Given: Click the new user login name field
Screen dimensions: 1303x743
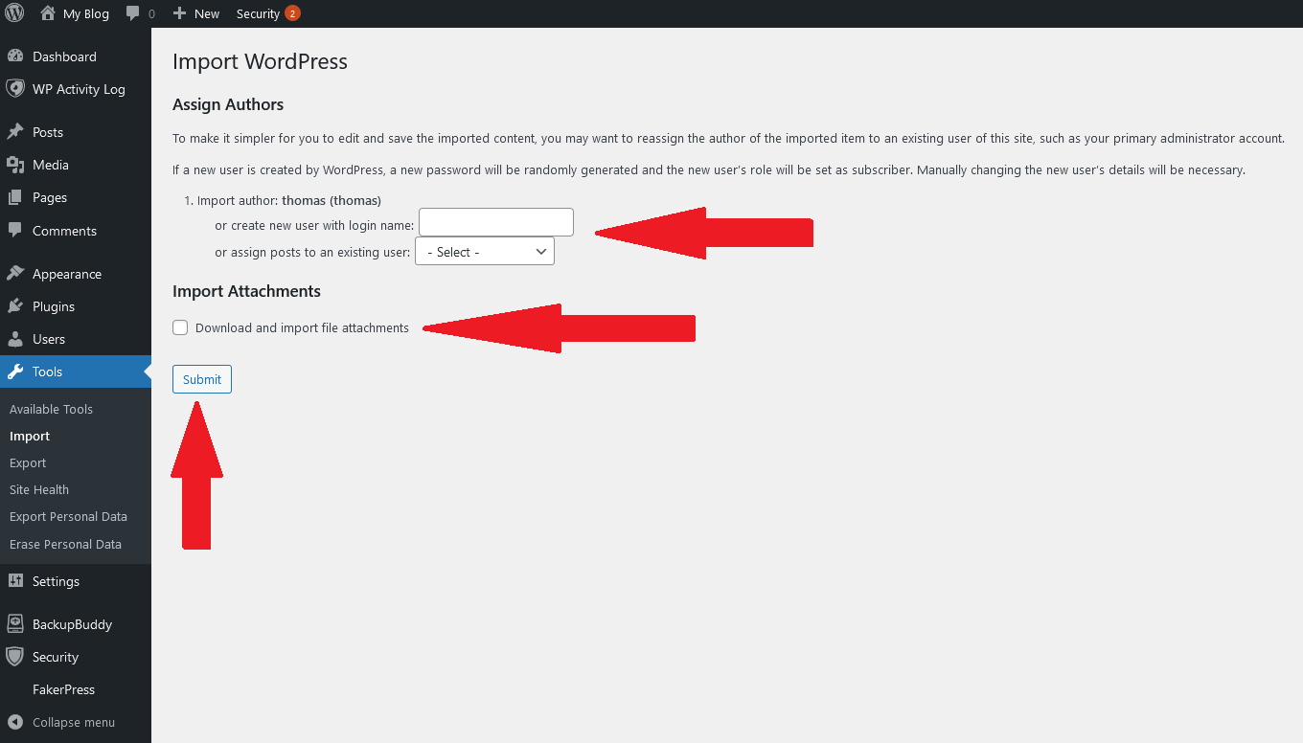Looking at the screenshot, I should 496,222.
